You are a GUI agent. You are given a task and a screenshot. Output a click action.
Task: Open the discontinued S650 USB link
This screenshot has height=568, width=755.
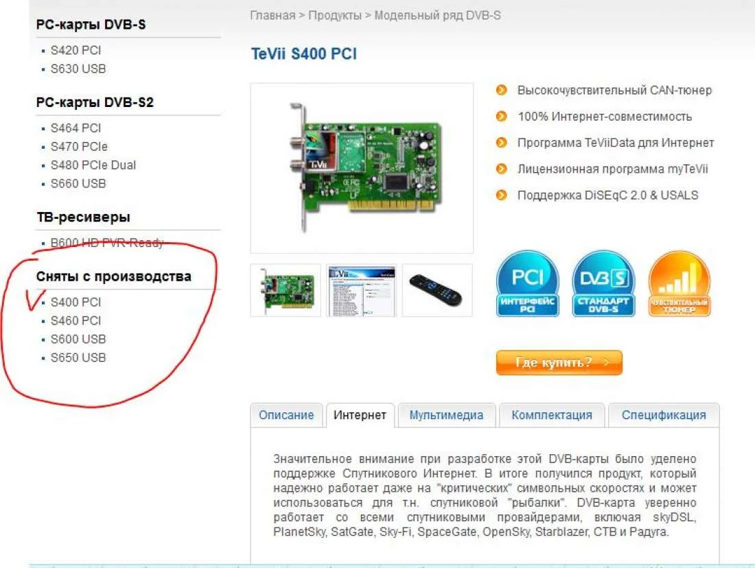78,357
